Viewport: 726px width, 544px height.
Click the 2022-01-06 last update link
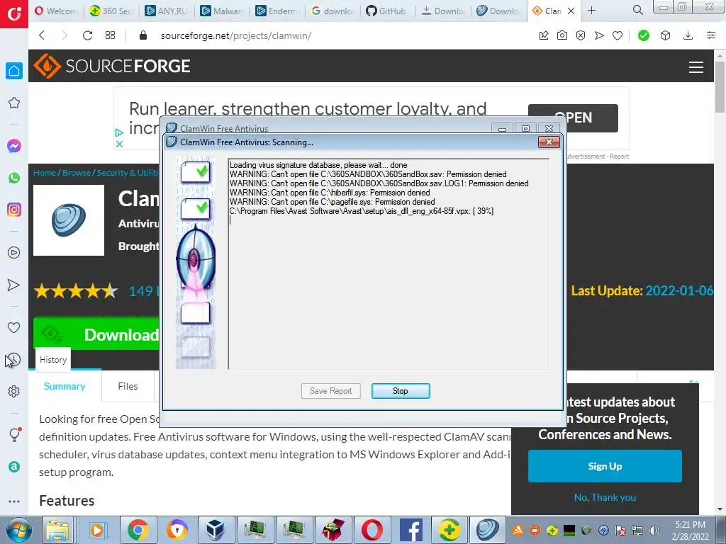tap(679, 290)
